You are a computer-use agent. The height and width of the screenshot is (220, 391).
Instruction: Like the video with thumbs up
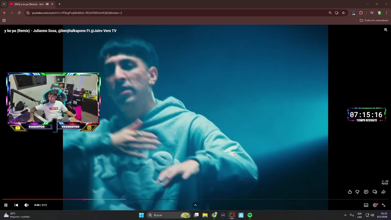(x=350, y=192)
